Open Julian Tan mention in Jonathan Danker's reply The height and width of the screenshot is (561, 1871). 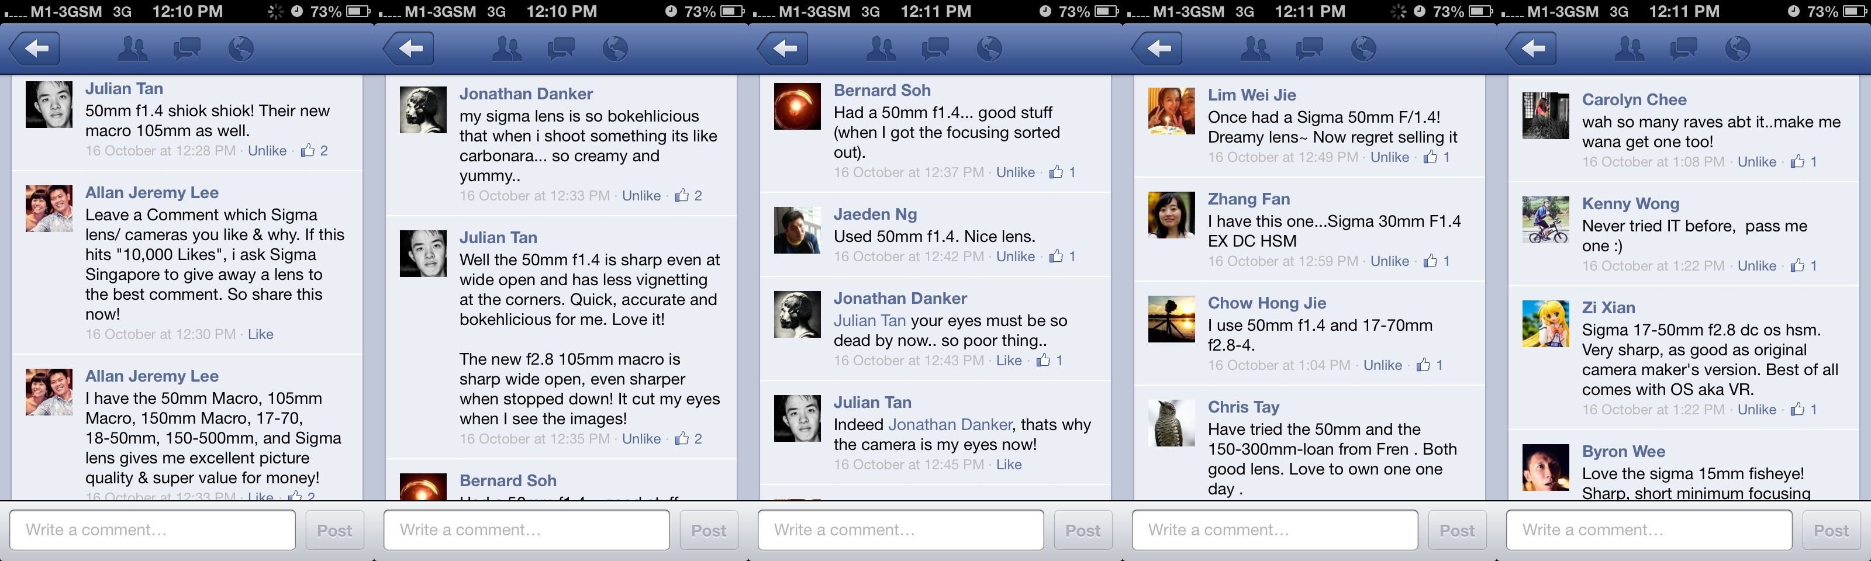coord(869,321)
